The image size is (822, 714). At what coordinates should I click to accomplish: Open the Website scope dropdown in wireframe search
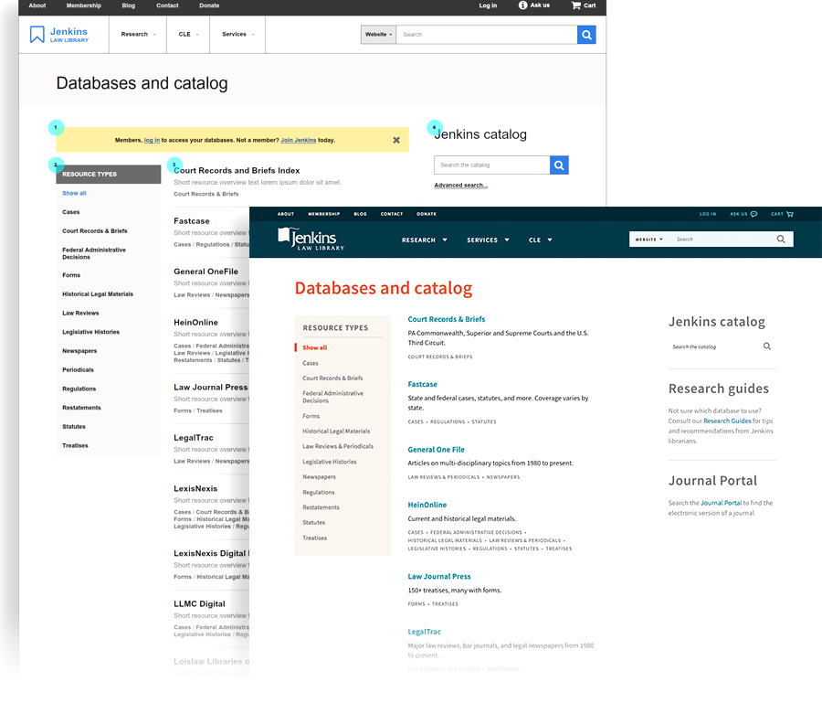point(378,35)
